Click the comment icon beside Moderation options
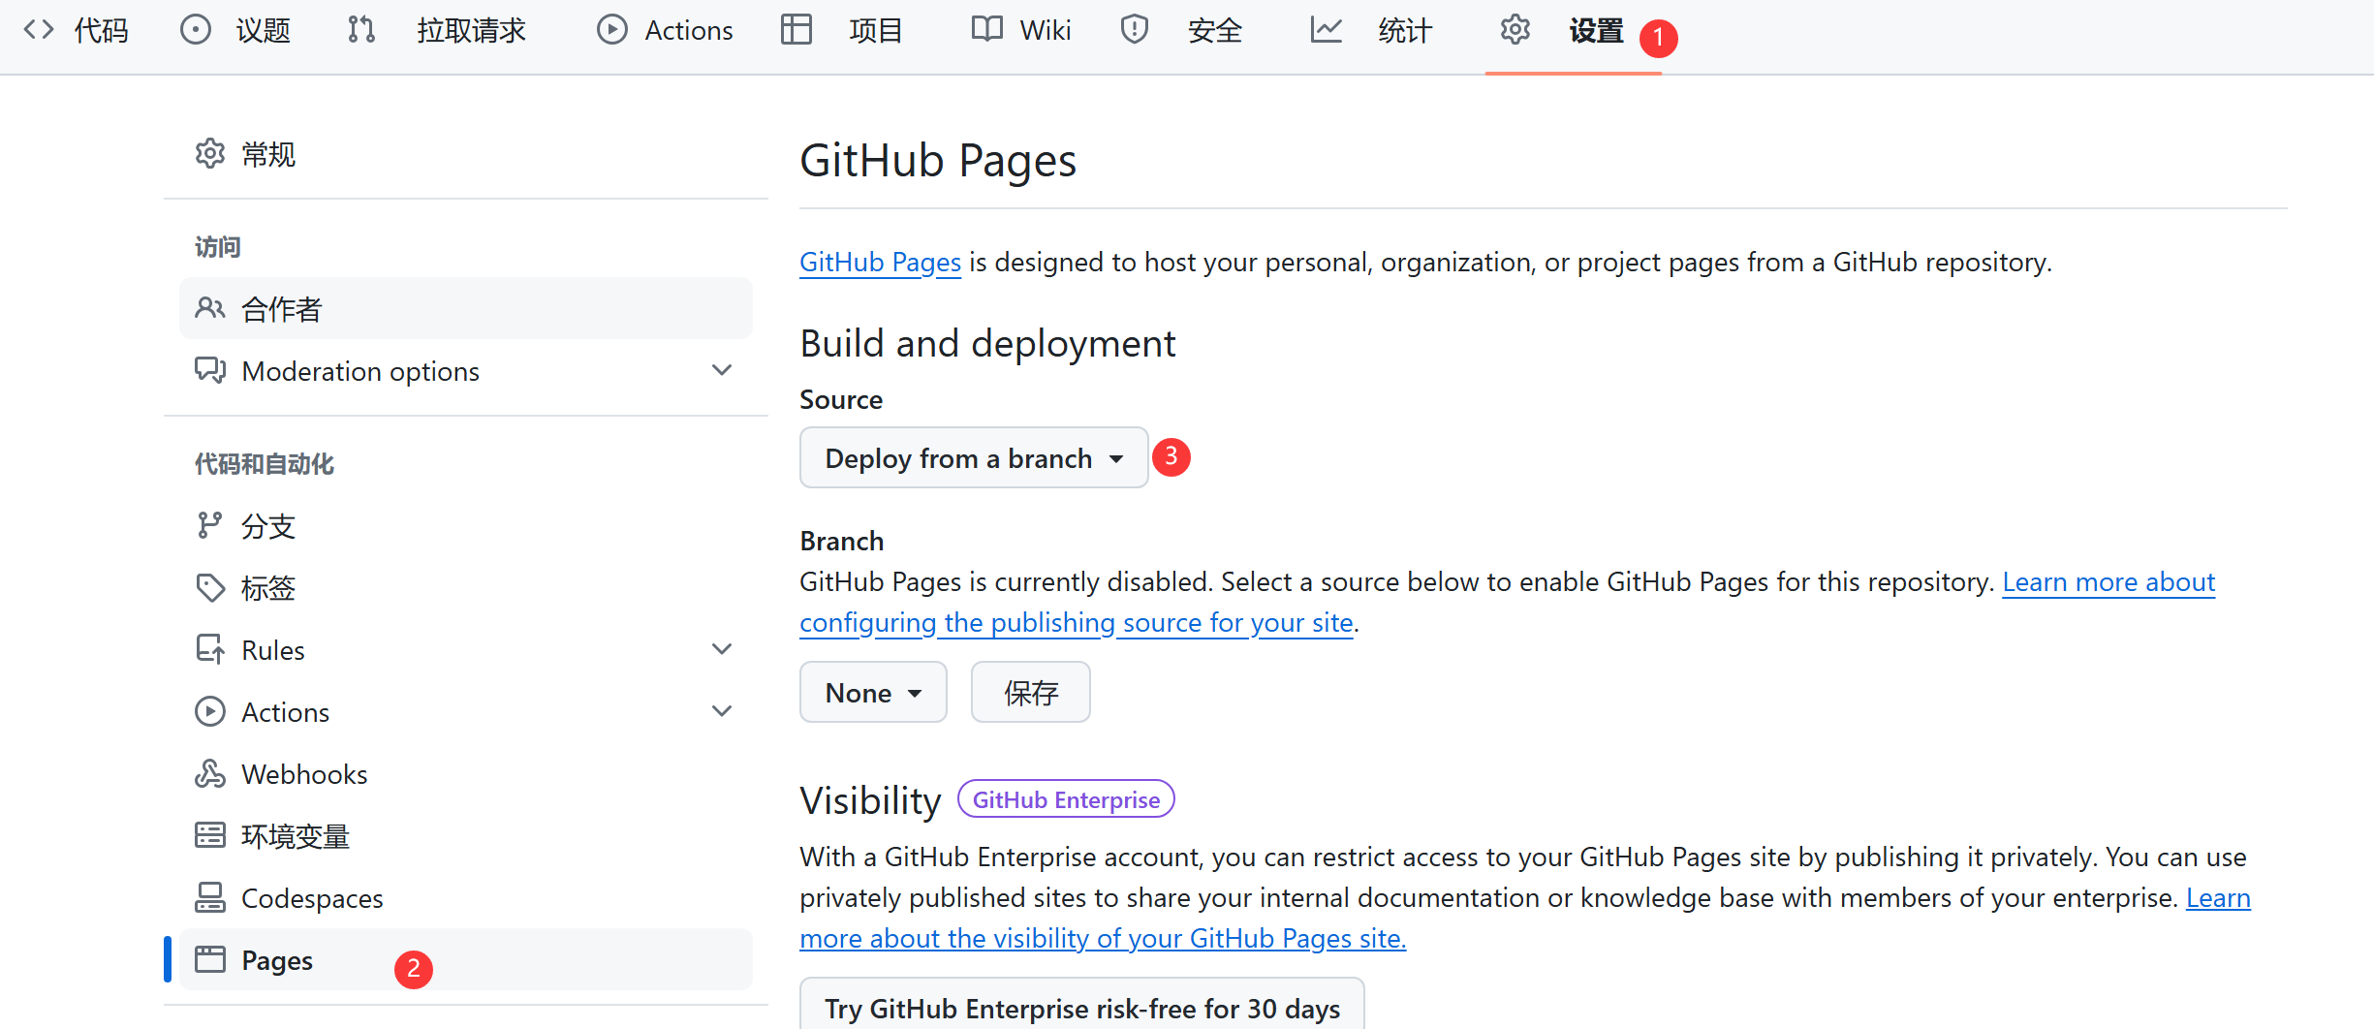This screenshot has width=2374, height=1029. click(x=210, y=370)
